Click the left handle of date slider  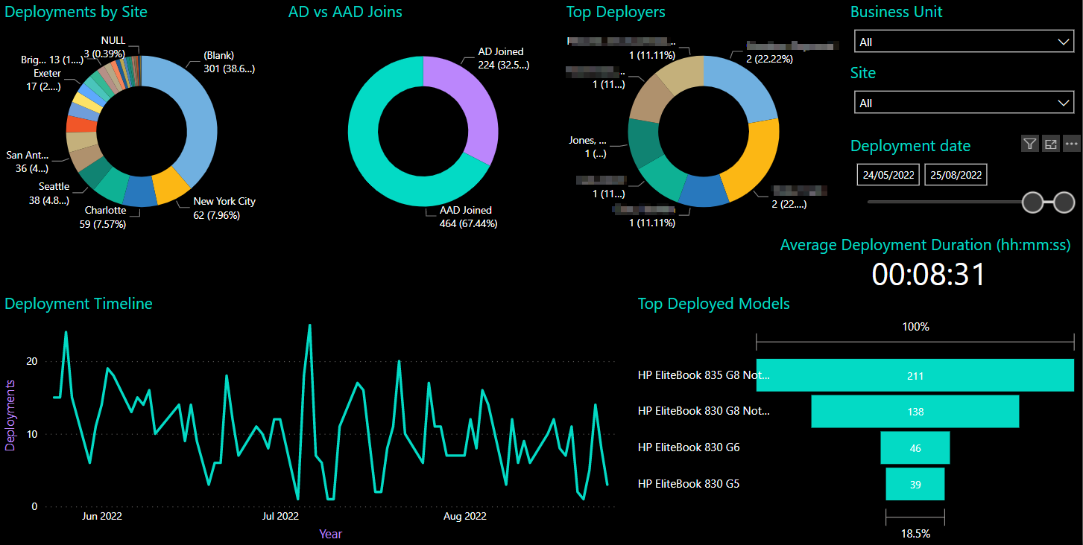click(x=1032, y=202)
